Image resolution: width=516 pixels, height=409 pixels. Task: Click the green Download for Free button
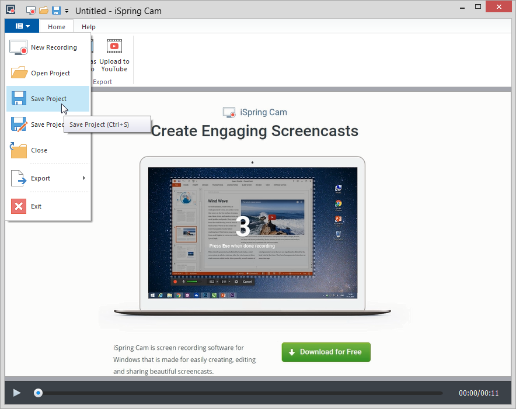[x=326, y=352]
